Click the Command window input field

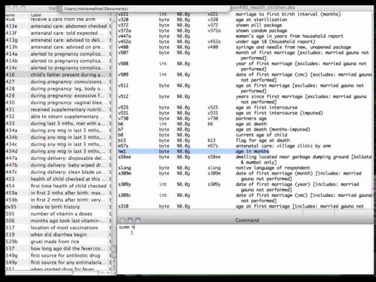tap(245, 249)
